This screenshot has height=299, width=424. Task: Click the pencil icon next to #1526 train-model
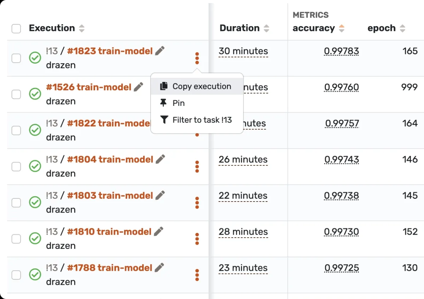139,87
